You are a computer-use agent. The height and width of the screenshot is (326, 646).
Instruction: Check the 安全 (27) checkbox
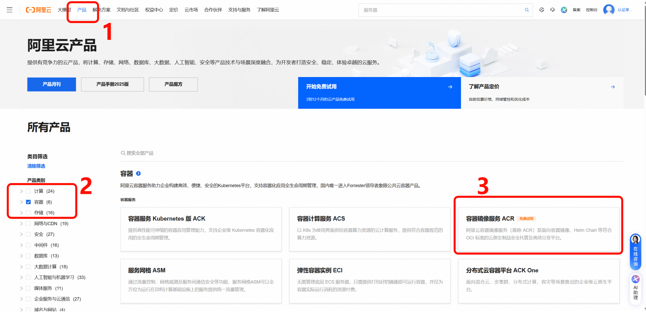[x=28, y=234]
